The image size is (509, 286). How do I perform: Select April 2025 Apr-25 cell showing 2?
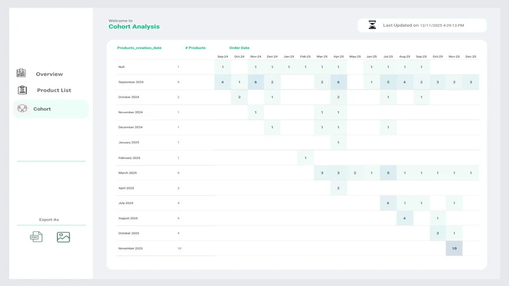tap(338, 188)
